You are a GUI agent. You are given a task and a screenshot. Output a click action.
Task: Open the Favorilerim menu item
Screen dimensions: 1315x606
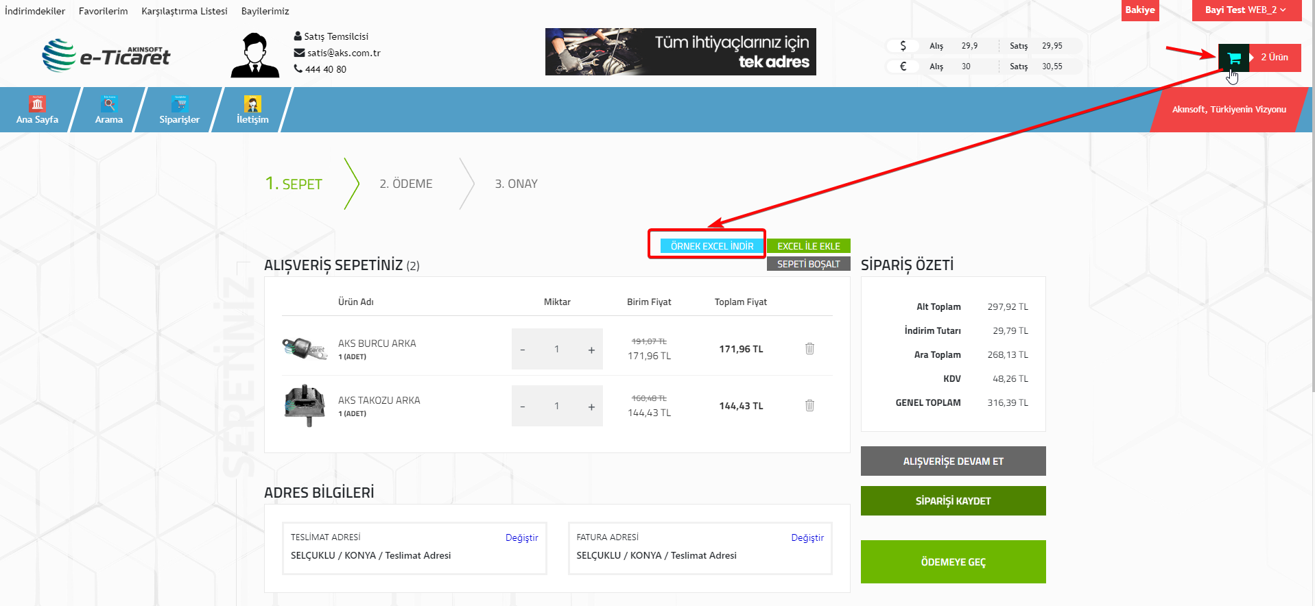click(103, 11)
